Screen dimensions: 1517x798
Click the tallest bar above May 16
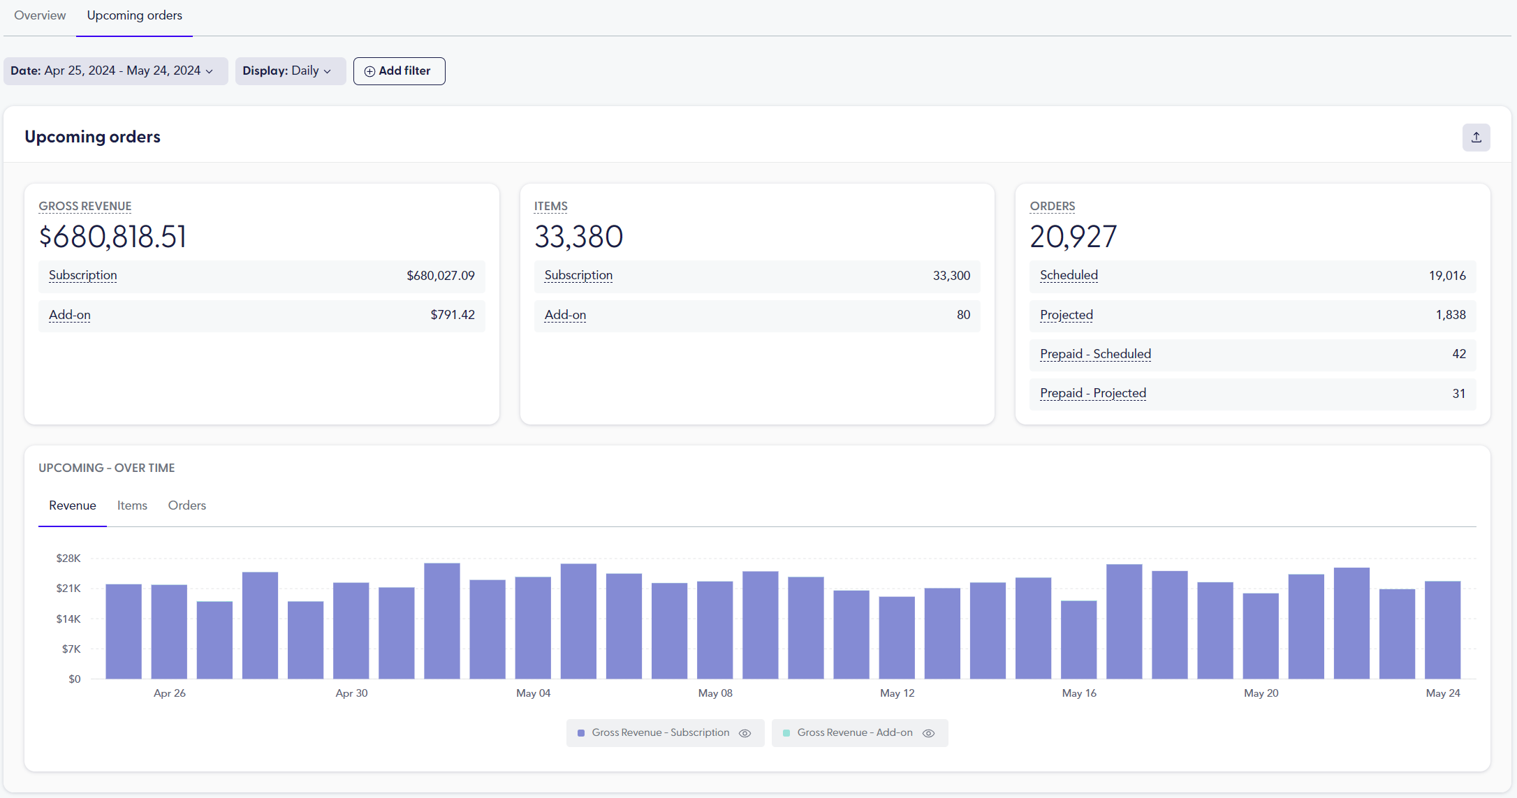(1124, 621)
